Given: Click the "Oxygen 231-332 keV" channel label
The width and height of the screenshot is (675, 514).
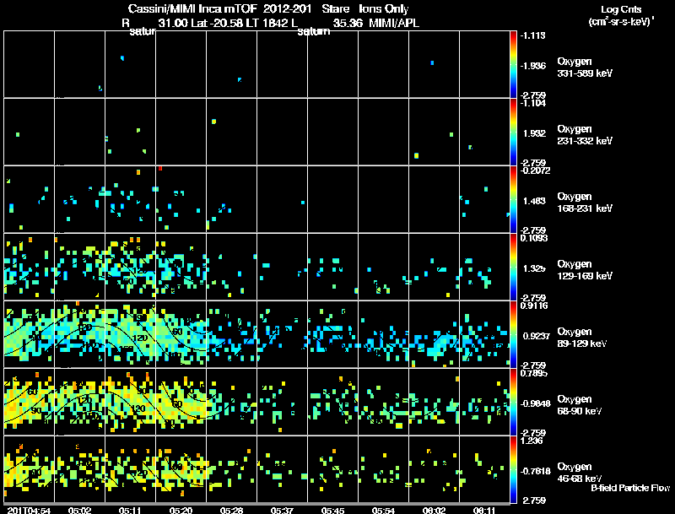Looking at the screenshot, I should (585, 135).
